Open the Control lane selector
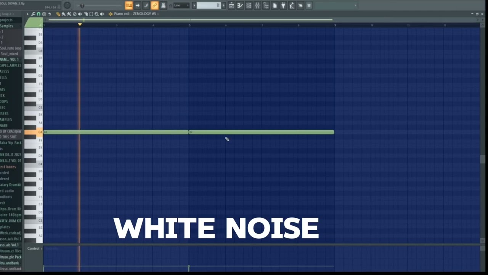The height and width of the screenshot is (275, 488). pyautogui.click(x=34, y=248)
